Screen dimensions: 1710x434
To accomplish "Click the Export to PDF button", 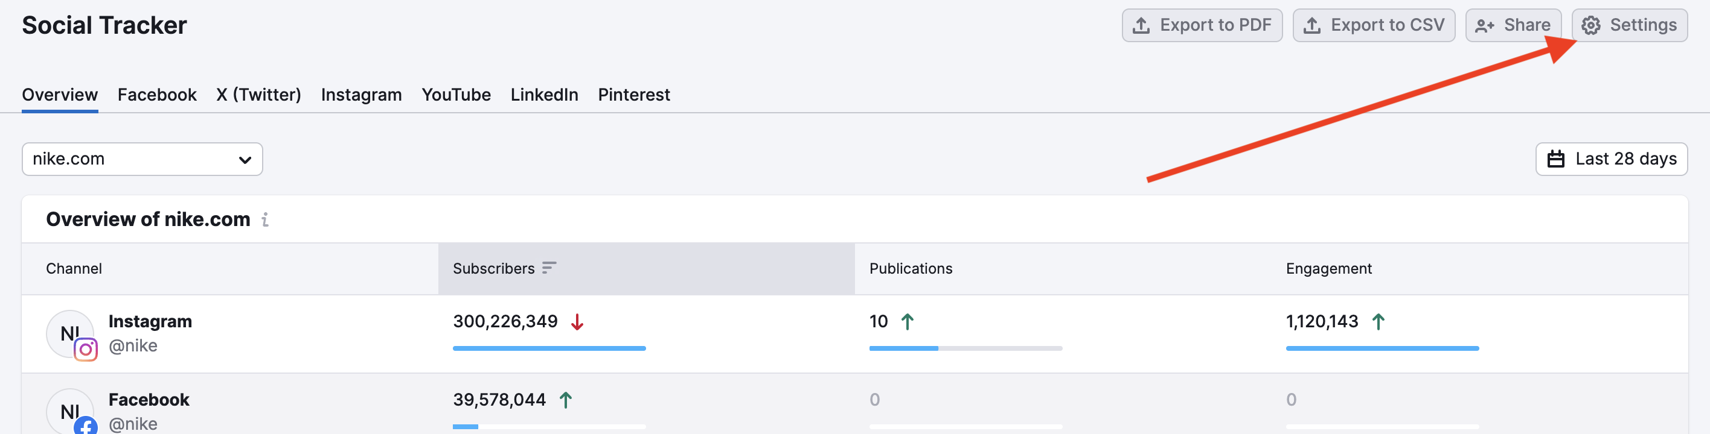I will [1202, 25].
